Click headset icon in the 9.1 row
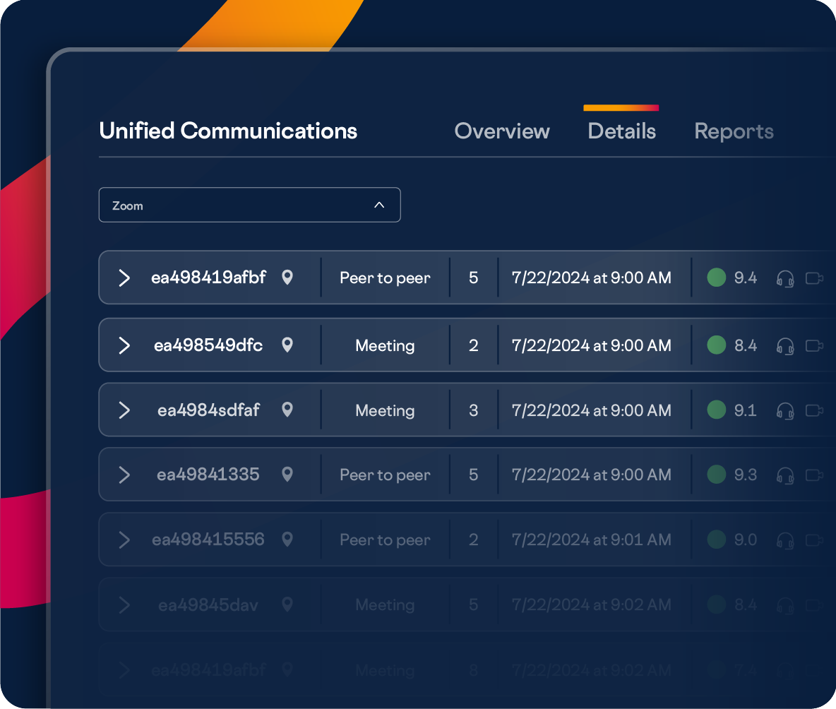 785,410
